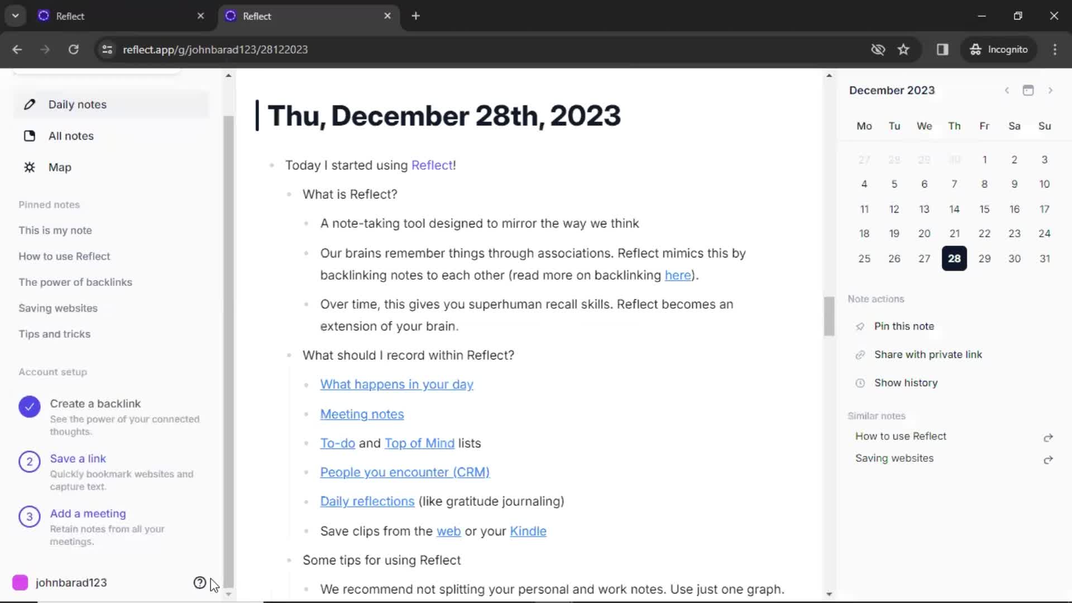Click the Show history icon
Screen dimensions: 1072x603
859,383
